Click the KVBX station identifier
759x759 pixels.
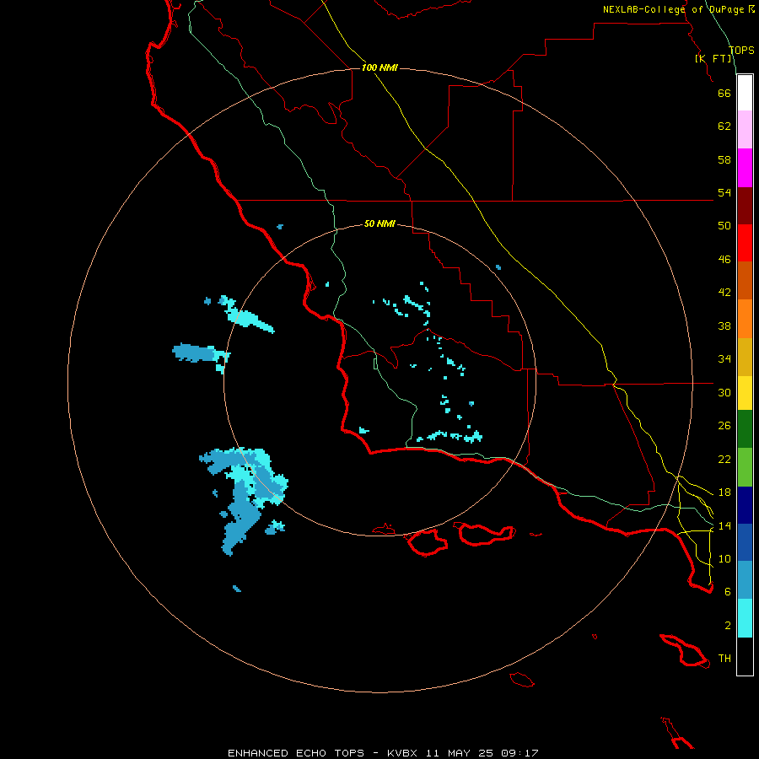tap(401, 753)
